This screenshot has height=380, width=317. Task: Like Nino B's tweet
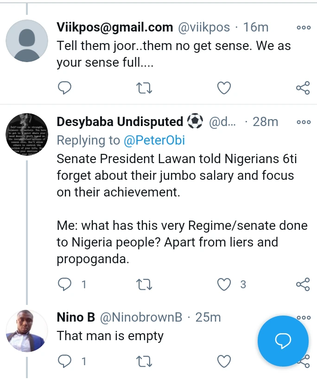[224, 361]
